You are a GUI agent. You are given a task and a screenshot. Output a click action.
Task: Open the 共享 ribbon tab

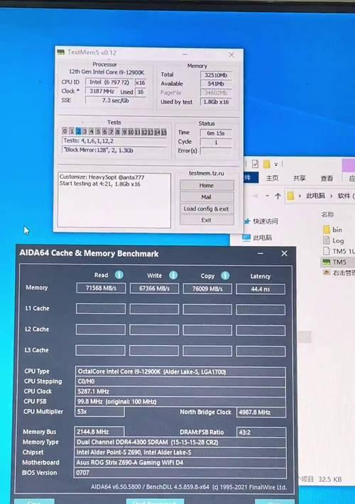[300, 178]
